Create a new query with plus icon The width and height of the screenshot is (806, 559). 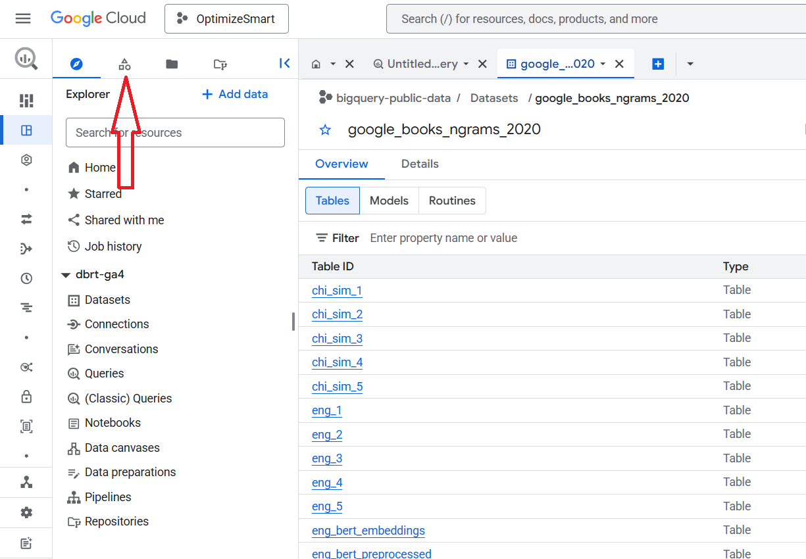pyautogui.click(x=658, y=64)
